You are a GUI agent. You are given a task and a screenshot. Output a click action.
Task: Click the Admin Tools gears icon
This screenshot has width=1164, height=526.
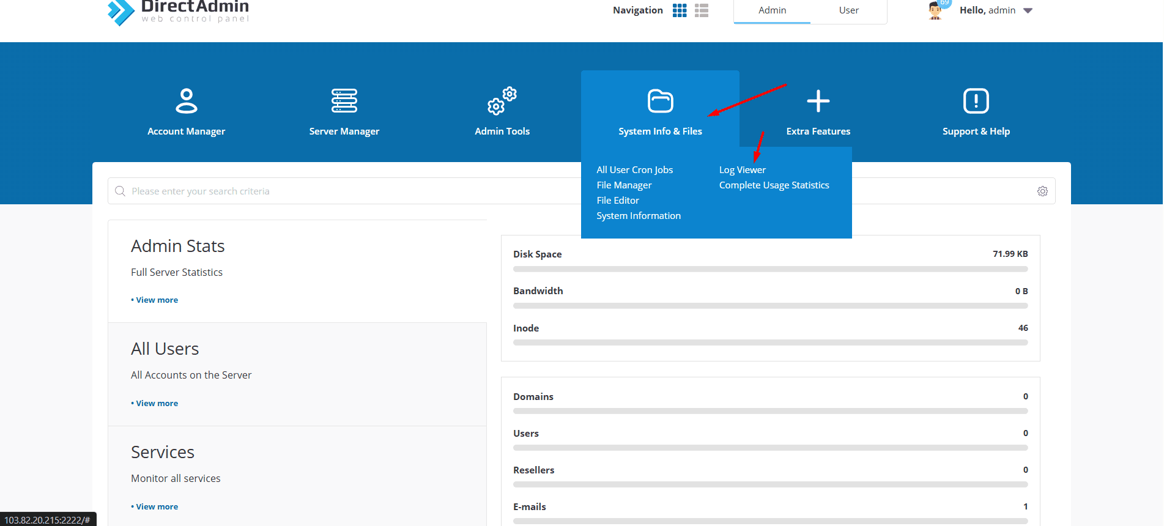pos(502,101)
